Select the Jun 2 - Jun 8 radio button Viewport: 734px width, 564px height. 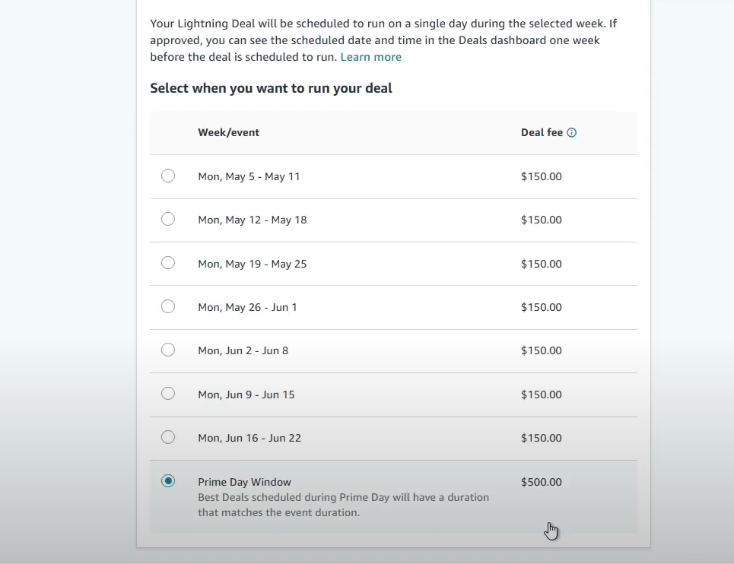[168, 350]
